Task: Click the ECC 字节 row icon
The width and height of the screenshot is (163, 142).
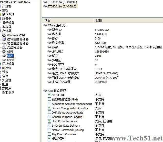Action: [x=49, y=64]
